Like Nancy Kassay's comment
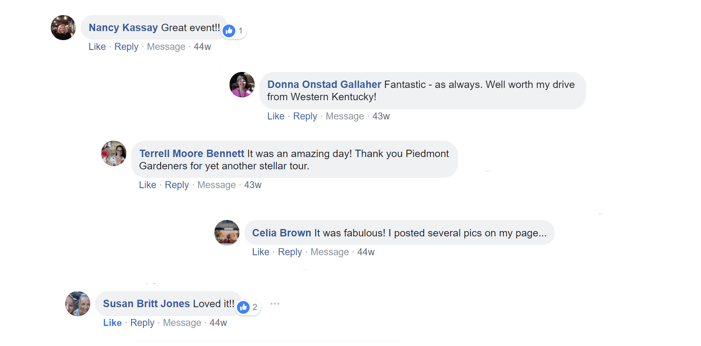 (97, 47)
